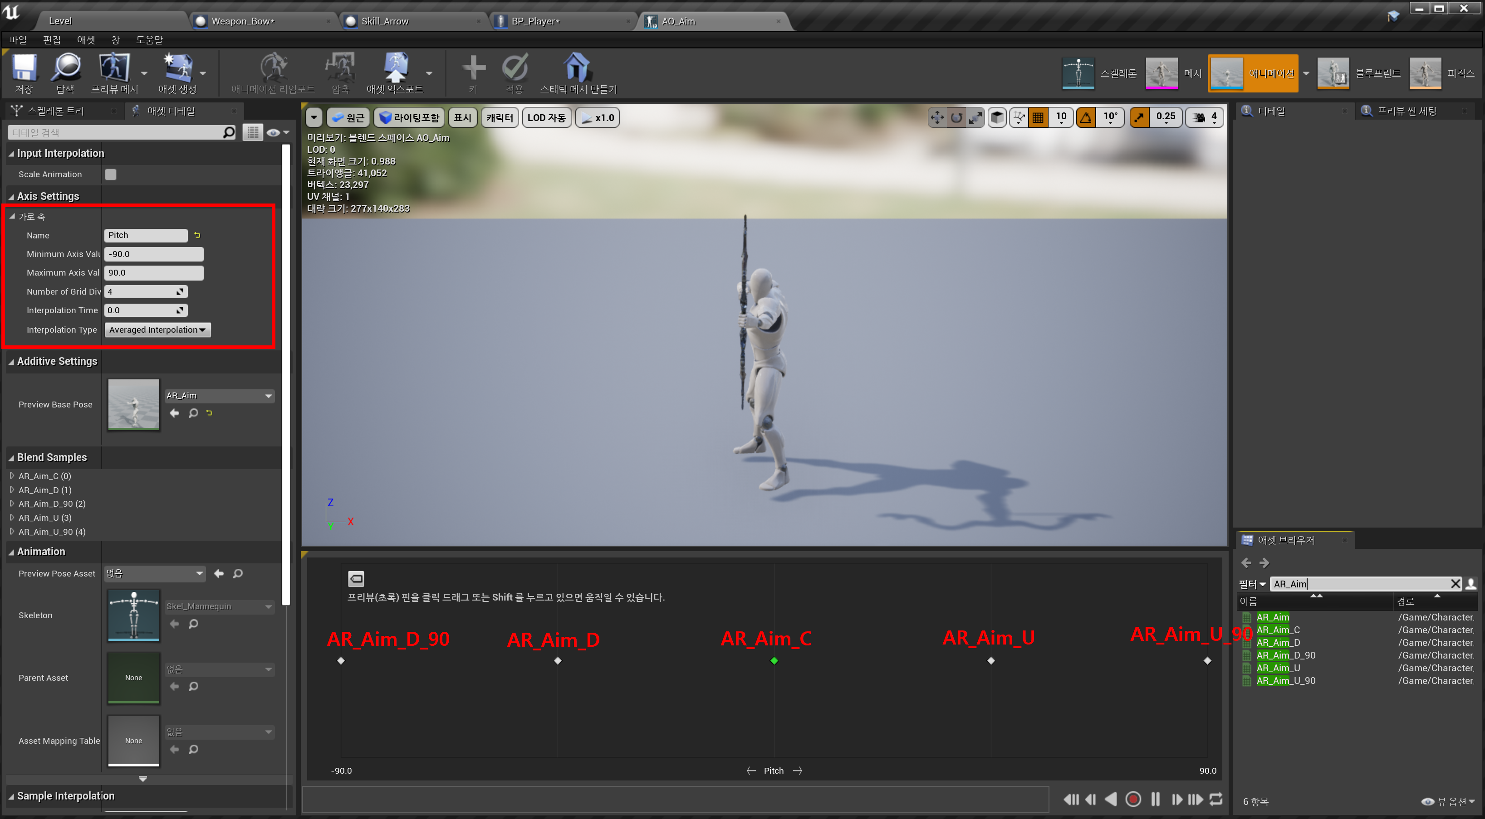Click the x1.0 playback speed button
Viewport: 1485px width, 819px height.
[597, 117]
